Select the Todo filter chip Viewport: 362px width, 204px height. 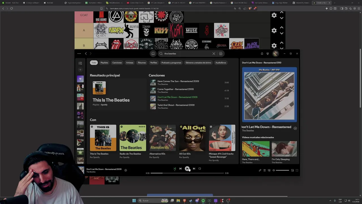point(94,63)
